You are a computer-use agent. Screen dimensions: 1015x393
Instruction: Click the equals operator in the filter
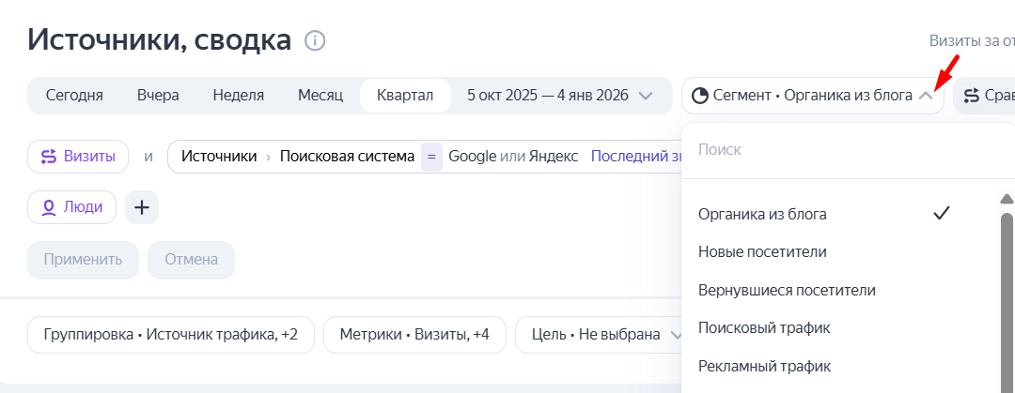pyautogui.click(x=430, y=157)
